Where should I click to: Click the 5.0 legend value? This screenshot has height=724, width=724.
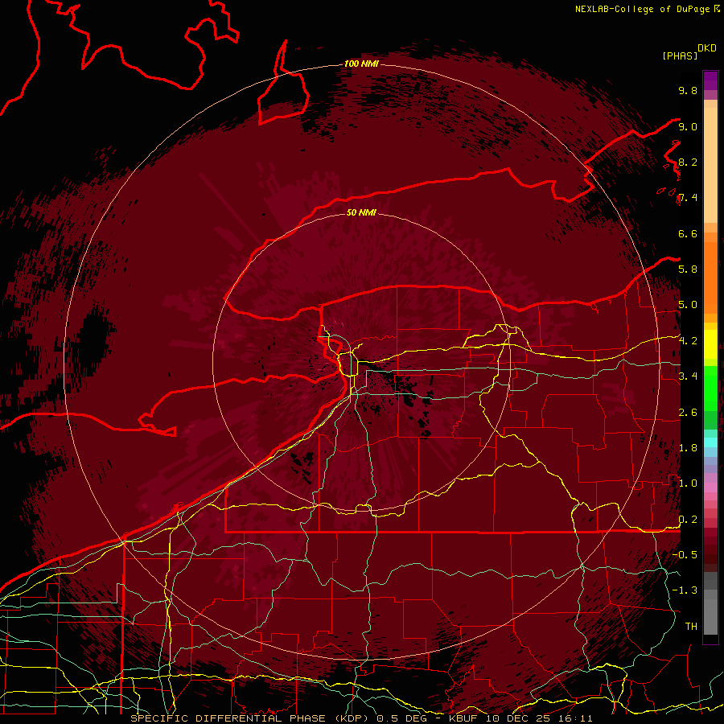coord(688,305)
